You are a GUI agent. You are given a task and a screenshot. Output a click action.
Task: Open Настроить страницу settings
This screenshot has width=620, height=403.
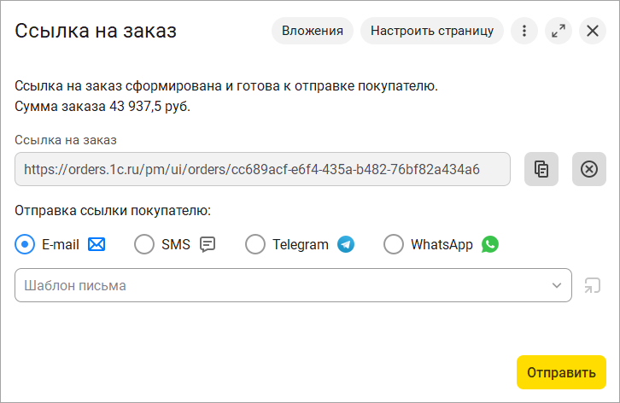click(432, 32)
